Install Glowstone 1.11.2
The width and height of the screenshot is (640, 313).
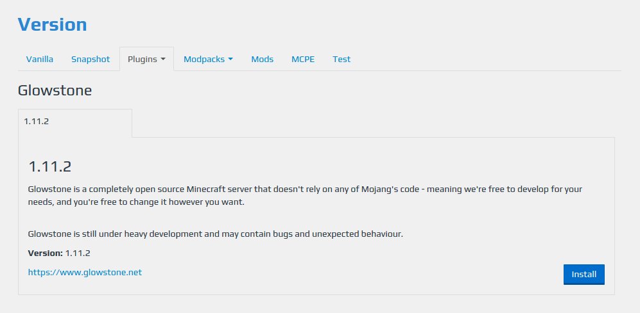click(584, 275)
